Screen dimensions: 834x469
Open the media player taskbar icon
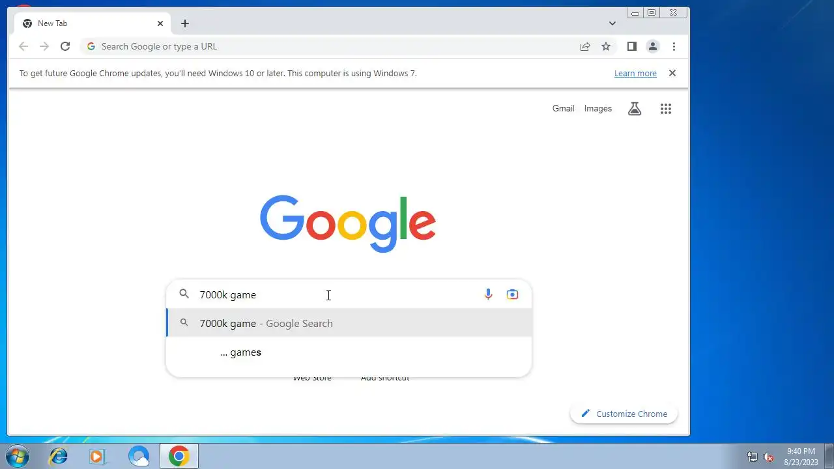98,456
